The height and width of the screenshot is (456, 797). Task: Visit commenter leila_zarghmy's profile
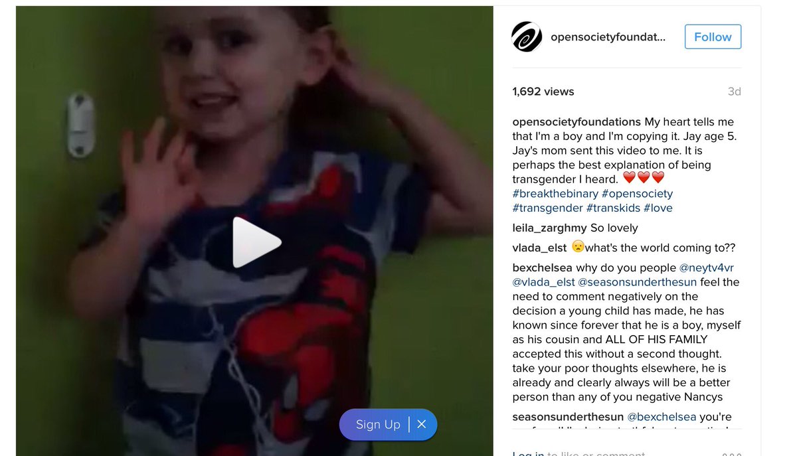(x=550, y=228)
